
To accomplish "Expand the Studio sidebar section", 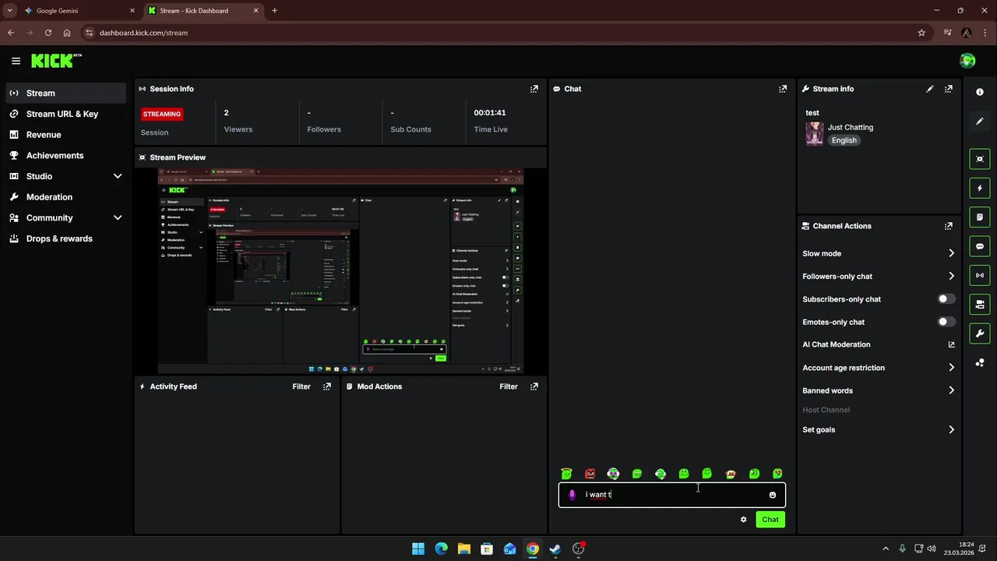I will click(x=118, y=176).
